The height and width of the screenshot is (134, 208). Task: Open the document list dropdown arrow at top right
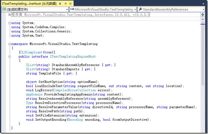(203, 4)
